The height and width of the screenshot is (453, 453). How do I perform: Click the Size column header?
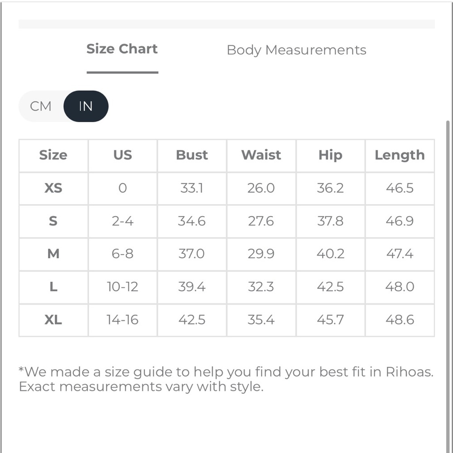pyautogui.click(x=53, y=155)
